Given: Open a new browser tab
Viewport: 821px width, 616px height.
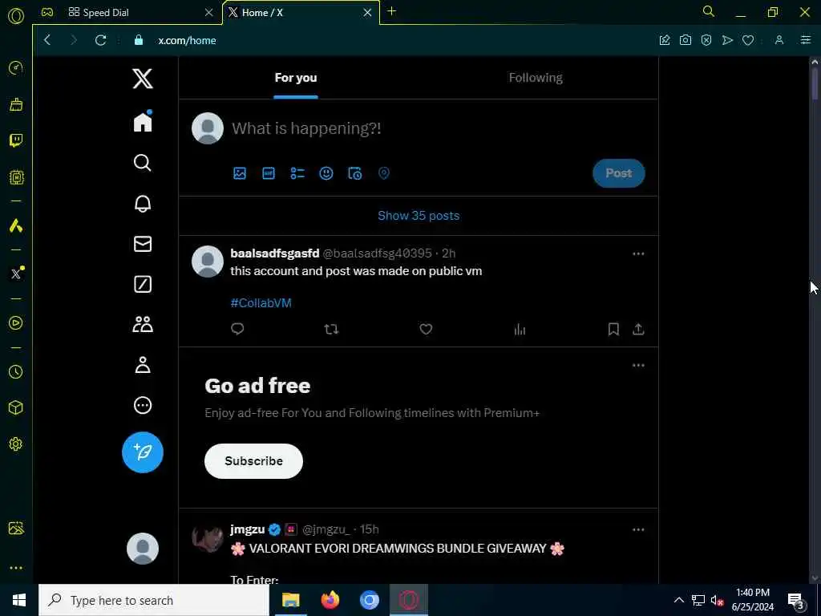Looking at the screenshot, I should tap(391, 11).
